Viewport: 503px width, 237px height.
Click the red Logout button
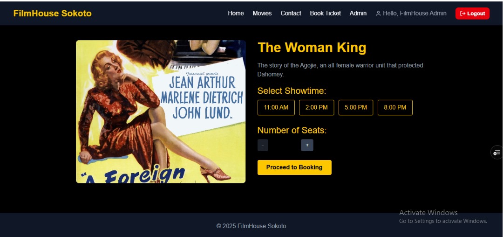pos(473,14)
